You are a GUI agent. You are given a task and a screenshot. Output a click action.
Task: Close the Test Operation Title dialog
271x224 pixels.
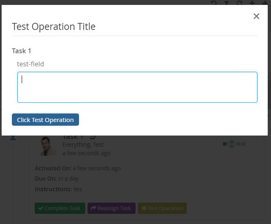click(x=256, y=16)
